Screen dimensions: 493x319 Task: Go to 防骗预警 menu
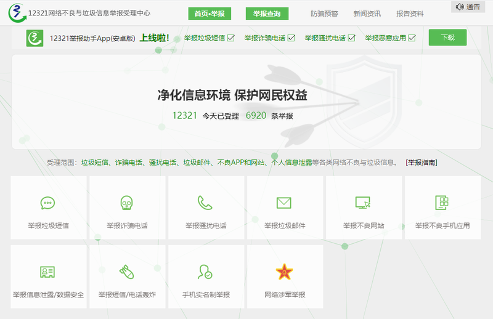(324, 14)
